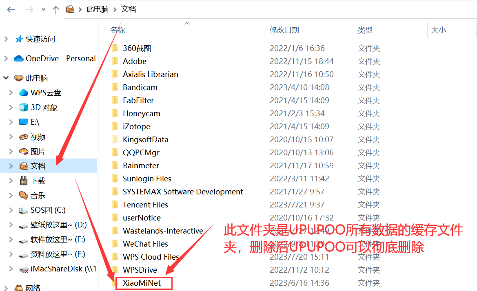Click the OneDrive - Personal cloud icon
The width and height of the screenshot is (477, 291).
19,59
